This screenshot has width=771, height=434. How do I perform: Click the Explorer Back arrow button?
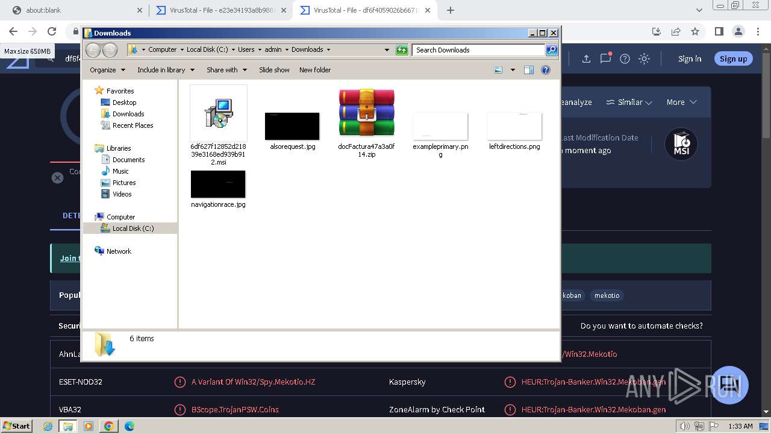93,50
